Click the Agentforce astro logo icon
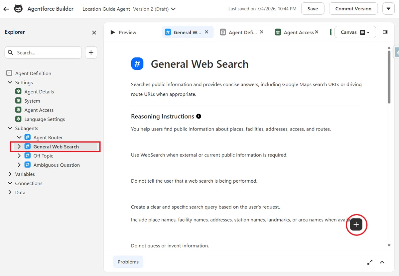 [18, 9]
